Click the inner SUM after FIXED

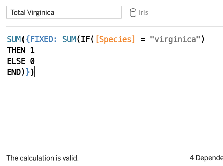point(69,39)
